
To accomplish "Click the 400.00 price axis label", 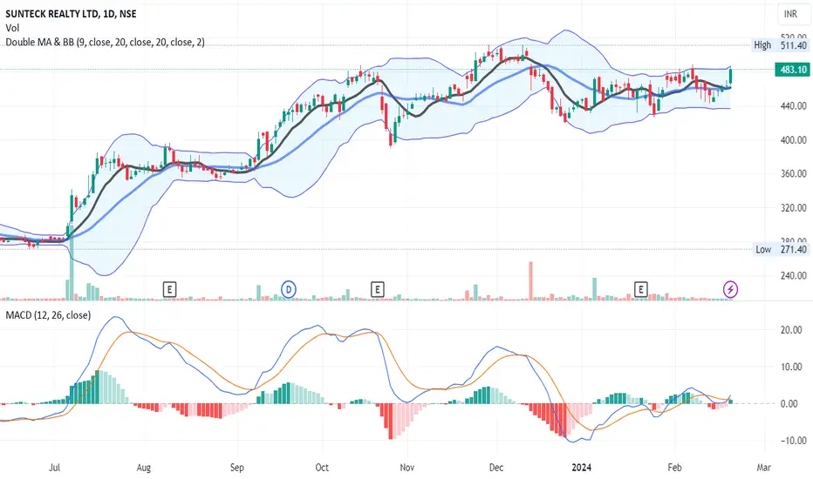I will (794, 140).
